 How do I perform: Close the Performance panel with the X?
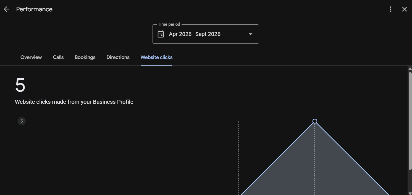(404, 9)
